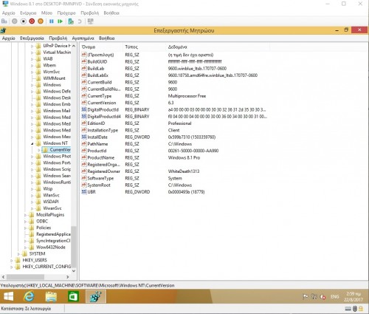Screen dimensions: 369x314
Task: Click the Registry Editor taskbar icon
Action: pyautogui.click(x=96, y=296)
